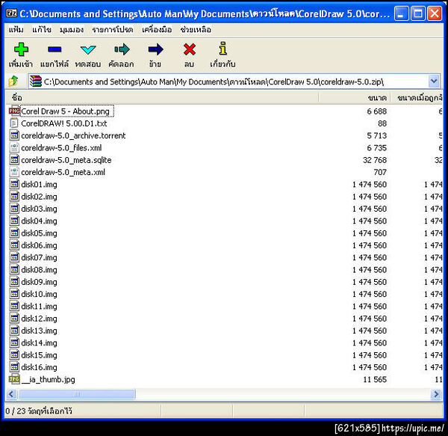Viewport: 448px width, 436px height.
Task: Click the PNG icon of Corel Draw 5 - About.png
Action: pos(14,111)
